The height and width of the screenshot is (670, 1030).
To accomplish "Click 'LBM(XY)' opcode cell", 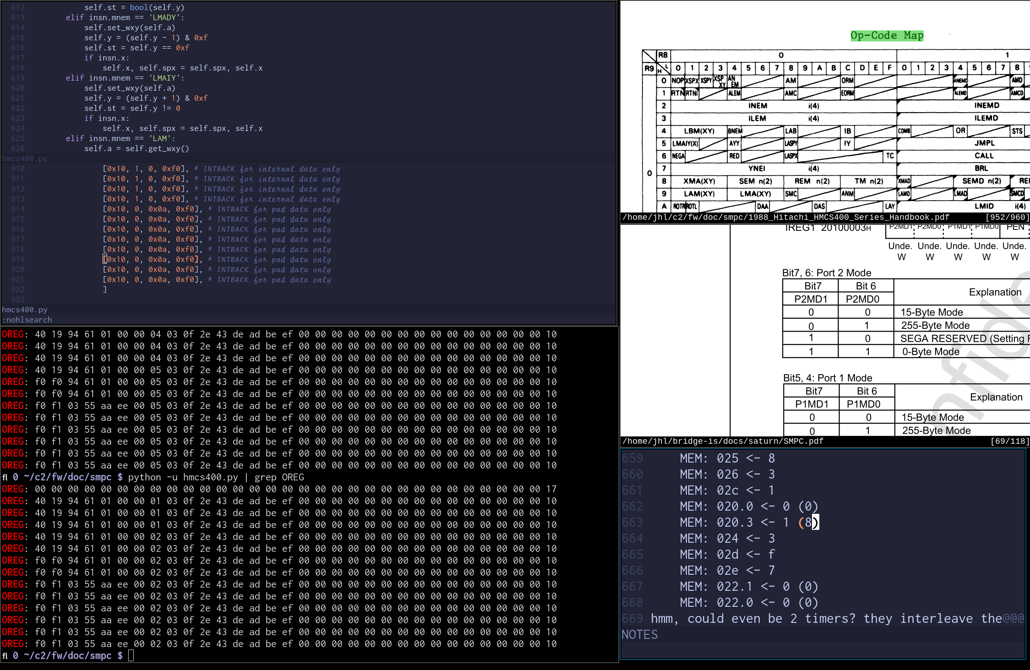I will click(x=699, y=131).
